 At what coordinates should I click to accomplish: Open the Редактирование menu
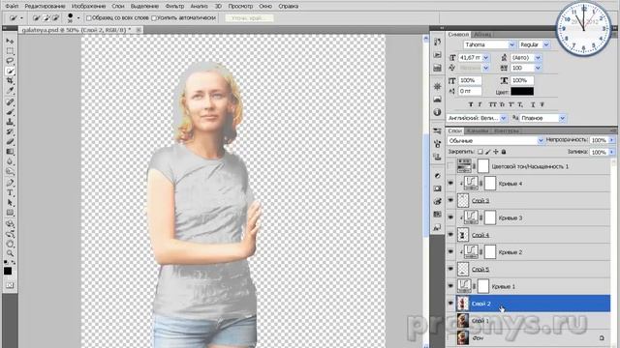click(x=45, y=7)
